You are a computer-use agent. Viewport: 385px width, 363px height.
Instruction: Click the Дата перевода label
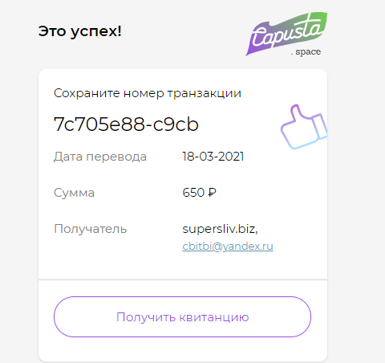(x=100, y=157)
